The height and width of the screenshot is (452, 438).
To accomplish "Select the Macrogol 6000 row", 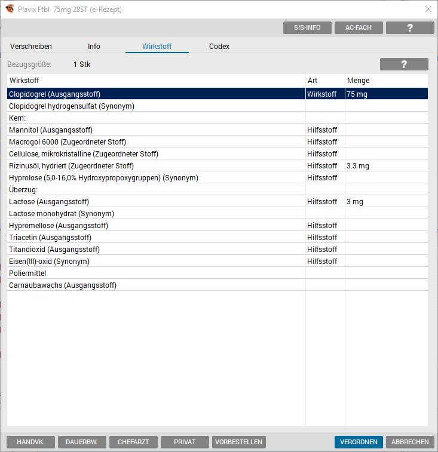I will tap(218, 142).
